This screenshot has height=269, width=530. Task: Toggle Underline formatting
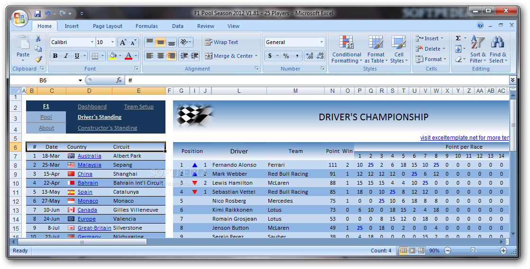pyautogui.click(x=77, y=56)
